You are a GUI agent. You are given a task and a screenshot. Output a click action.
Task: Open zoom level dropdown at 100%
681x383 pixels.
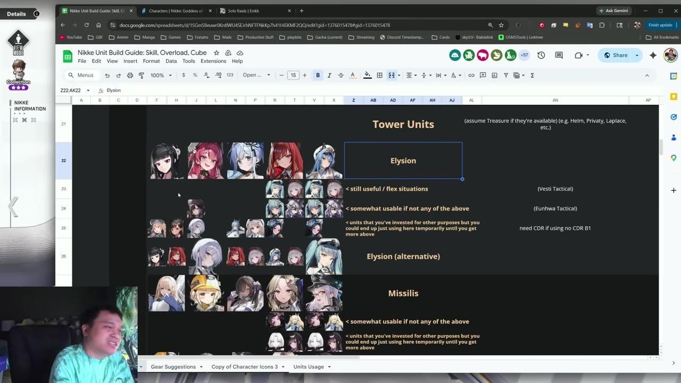(161, 76)
